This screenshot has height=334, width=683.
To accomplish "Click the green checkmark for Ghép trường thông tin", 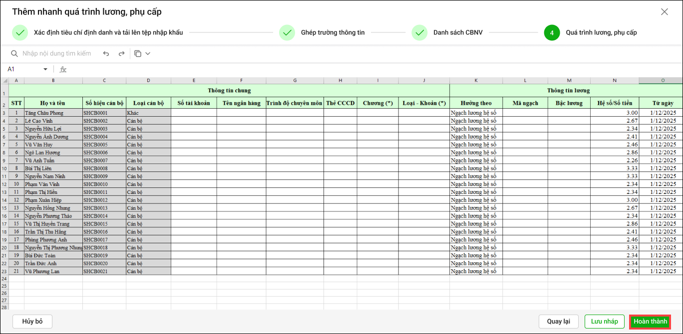I will pyautogui.click(x=287, y=32).
